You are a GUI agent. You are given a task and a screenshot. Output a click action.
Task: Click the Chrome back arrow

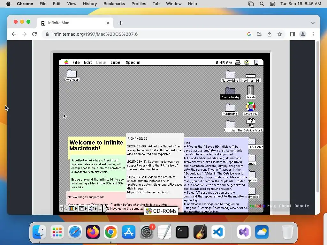[x=14, y=34]
